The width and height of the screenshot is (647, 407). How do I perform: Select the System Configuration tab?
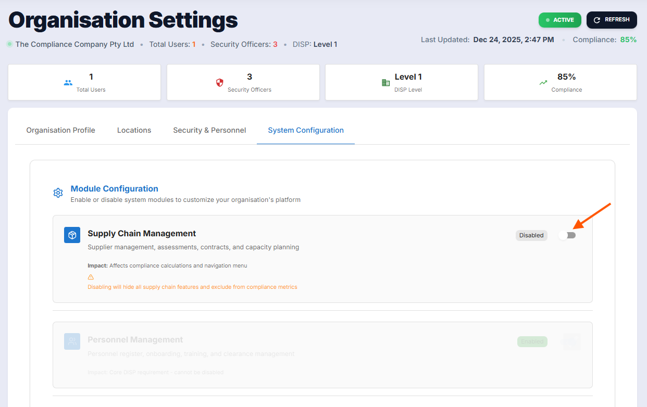coord(306,130)
